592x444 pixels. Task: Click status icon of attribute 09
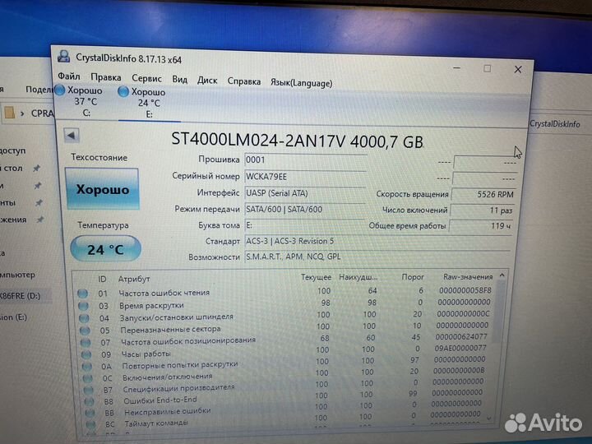(86, 354)
